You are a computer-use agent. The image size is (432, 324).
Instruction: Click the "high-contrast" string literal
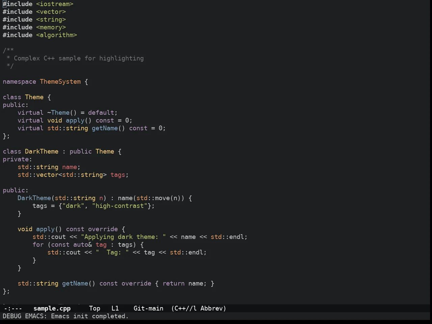tap(119, 206)
